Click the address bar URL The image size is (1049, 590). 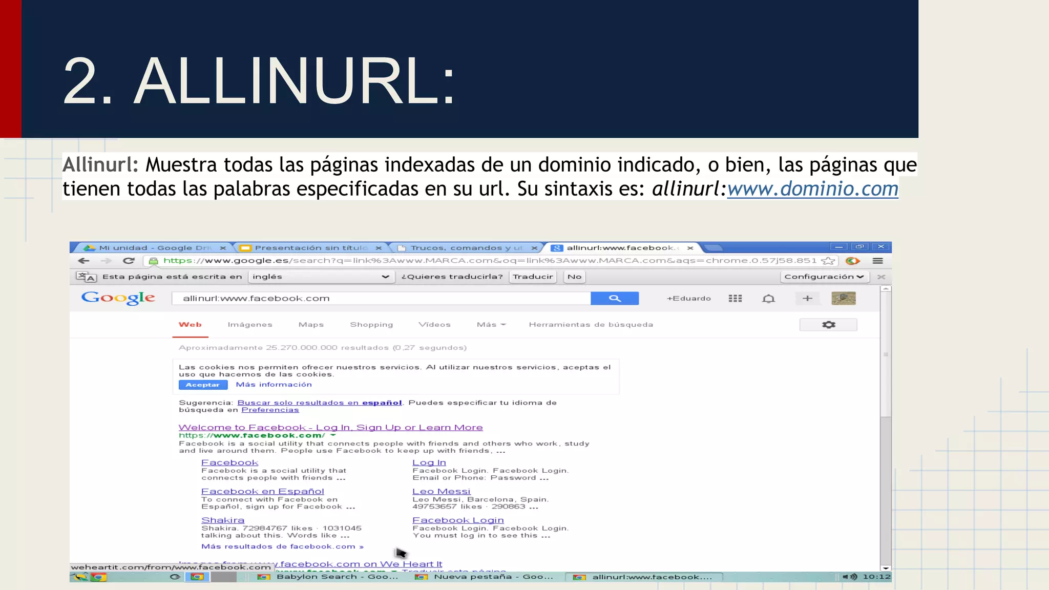(x=490, y=261)
